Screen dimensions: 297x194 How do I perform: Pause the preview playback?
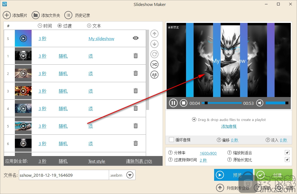(x=173, y=103)
